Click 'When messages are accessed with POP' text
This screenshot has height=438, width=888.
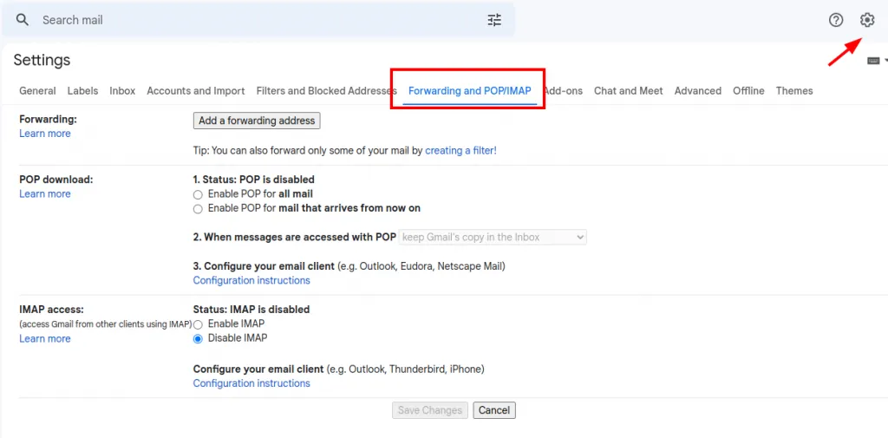point(299,238)
